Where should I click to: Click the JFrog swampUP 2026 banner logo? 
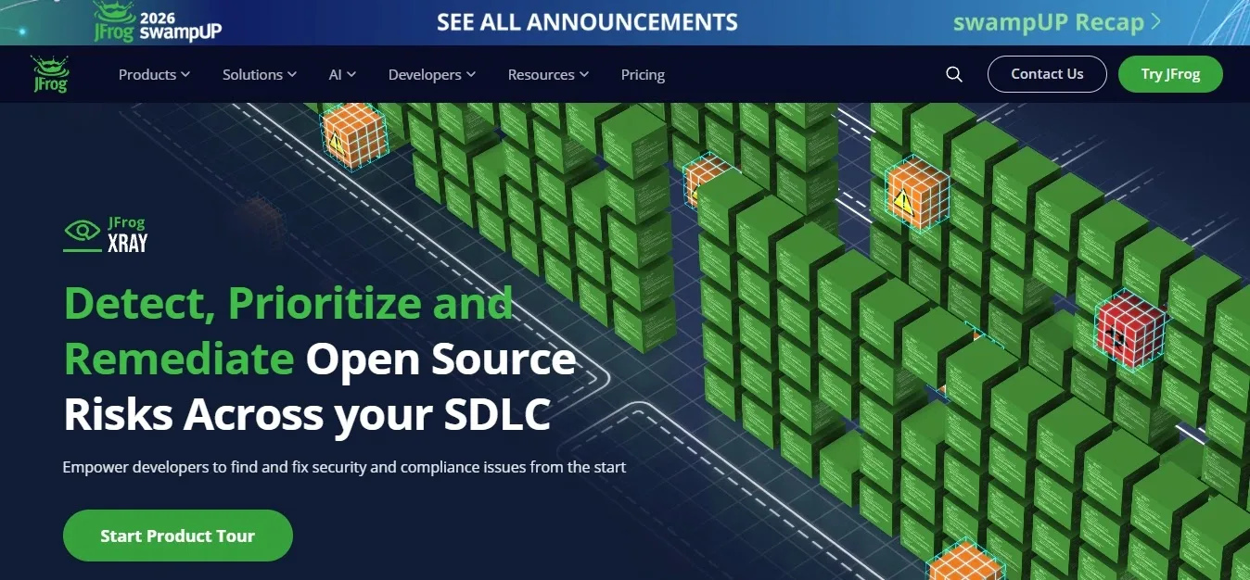point(158,22)
